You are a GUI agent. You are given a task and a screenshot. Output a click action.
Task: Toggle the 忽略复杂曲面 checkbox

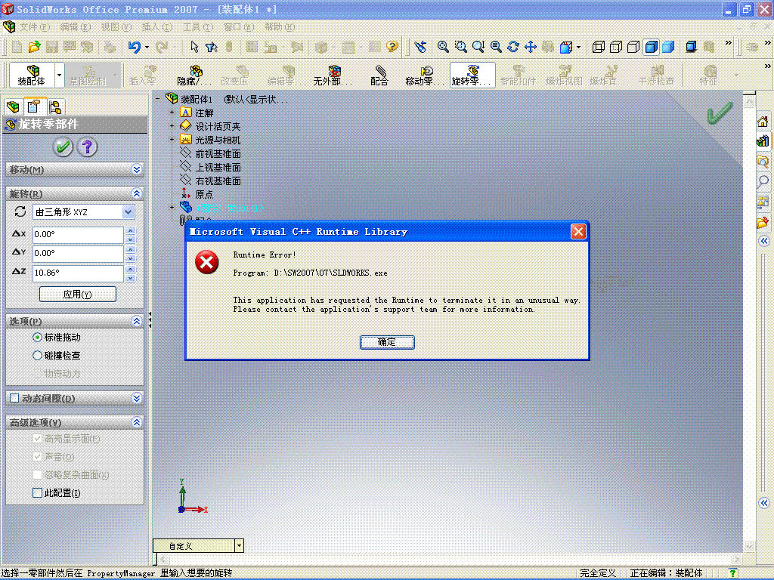click(38, 474)
